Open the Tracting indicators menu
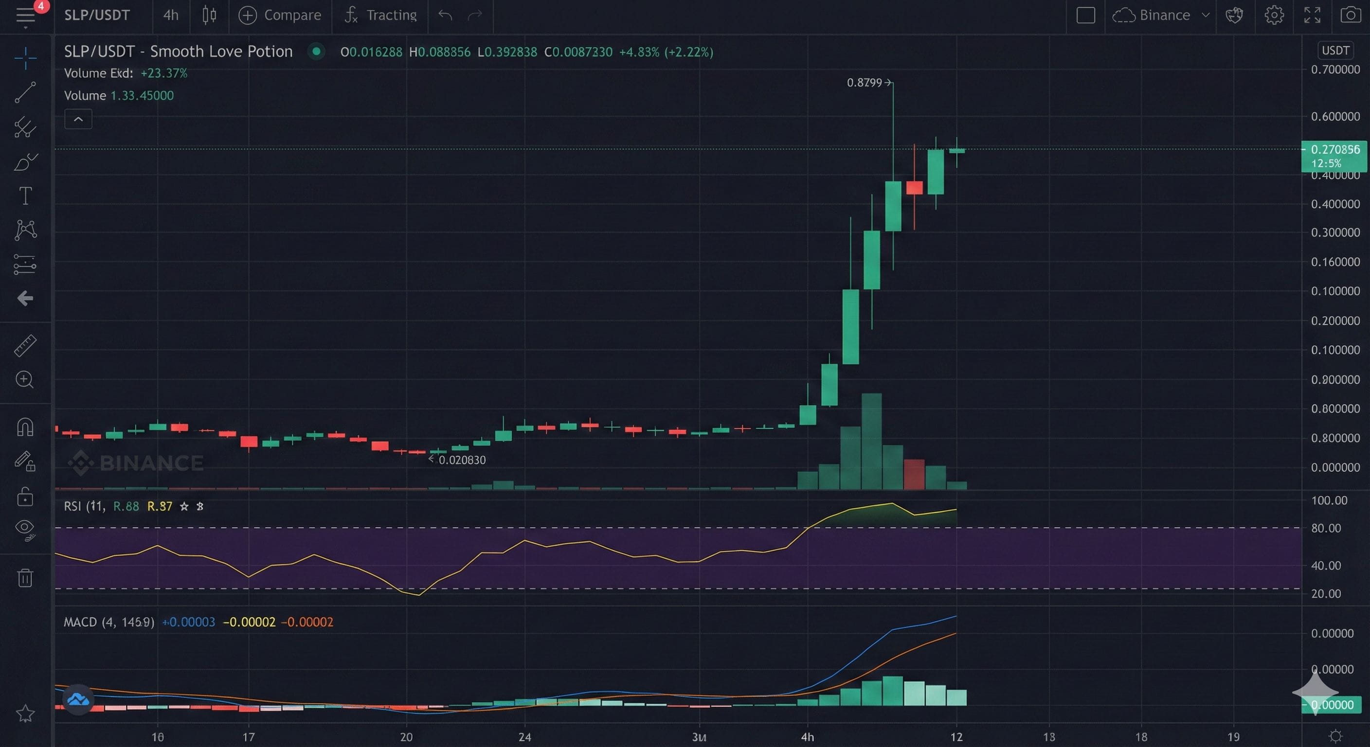This screenshot has height=747, width=1370. (x=381, y=15)
